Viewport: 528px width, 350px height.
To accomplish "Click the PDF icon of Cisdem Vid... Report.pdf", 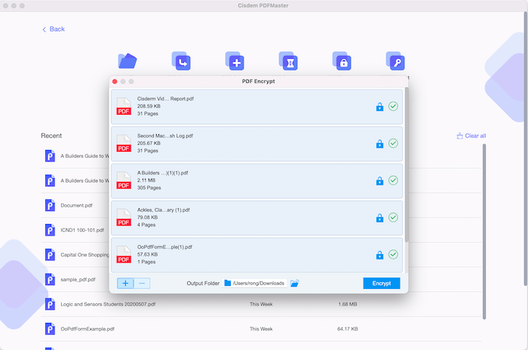I will pos(124,106).
